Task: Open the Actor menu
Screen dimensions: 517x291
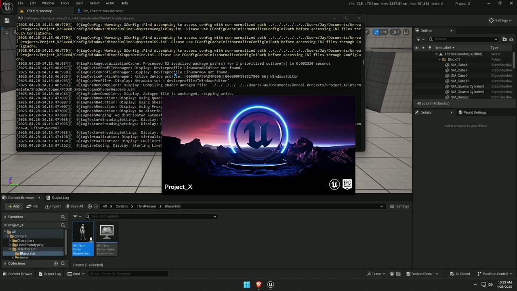Action: click(110, 3)
